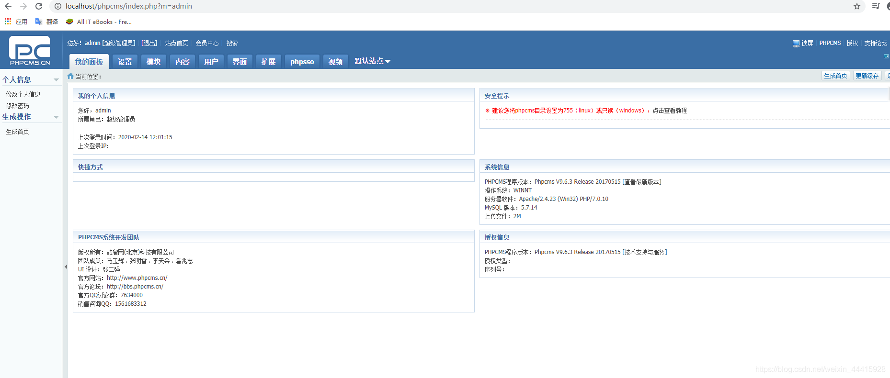Open the PHPCMS header link

coord(830,43)
